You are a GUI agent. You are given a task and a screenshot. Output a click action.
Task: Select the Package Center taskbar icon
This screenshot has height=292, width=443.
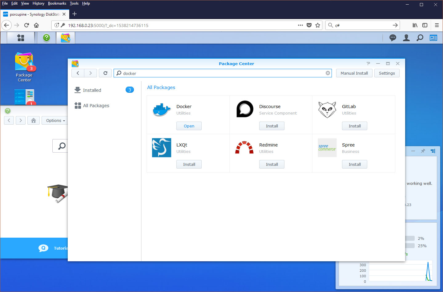point(66,38)
